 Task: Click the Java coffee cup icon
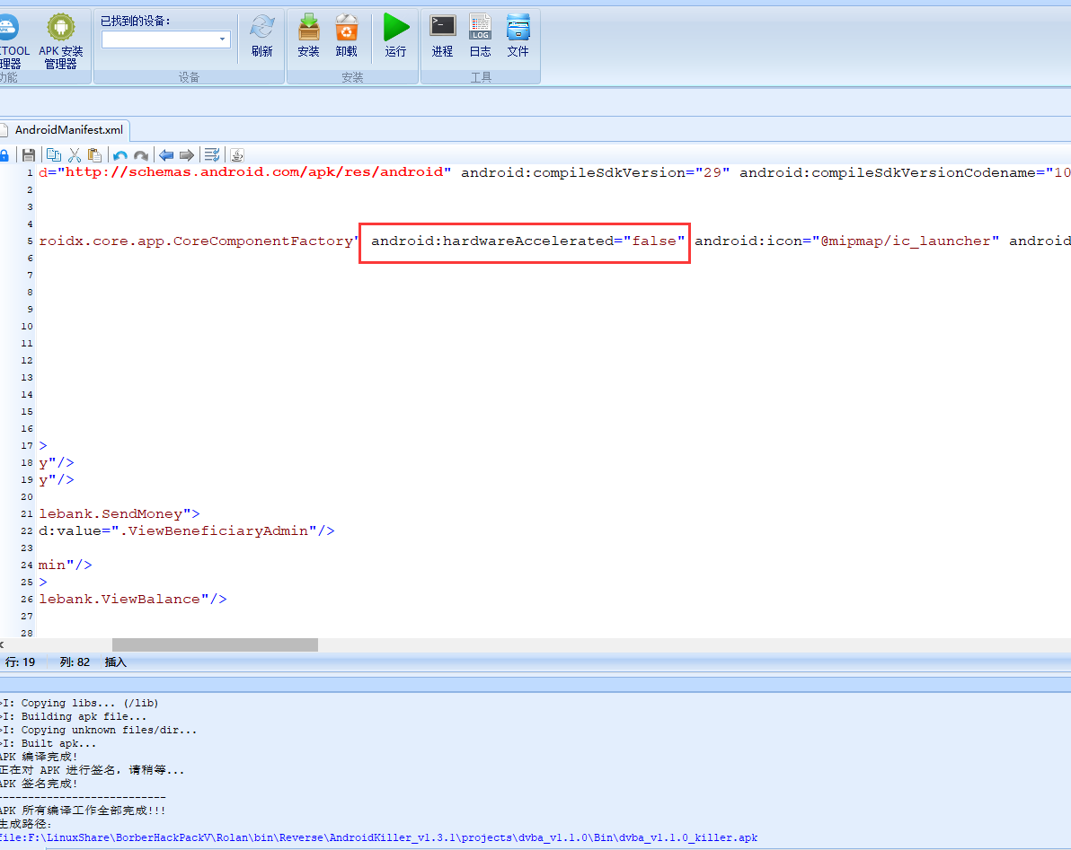[x=237, y=155]
